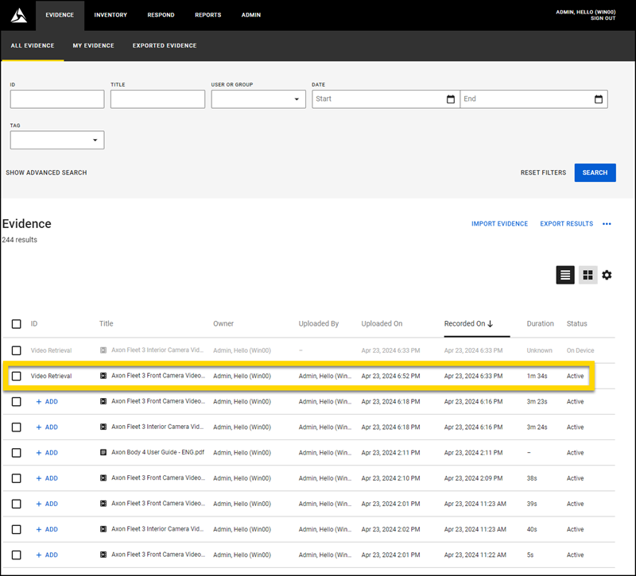Click ADD on the 5s row
The height and width of the screenshot is (576, 636).
[47, 555]
